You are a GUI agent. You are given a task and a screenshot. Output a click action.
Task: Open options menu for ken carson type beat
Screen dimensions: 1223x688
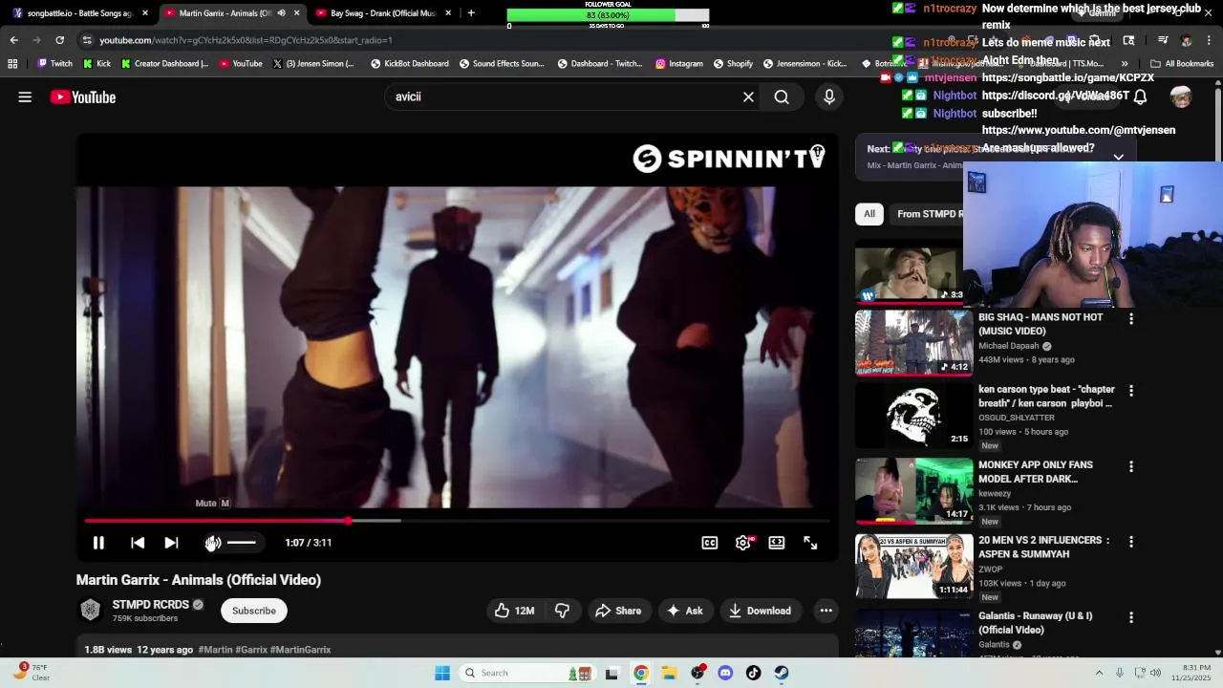coord(1131,391)
